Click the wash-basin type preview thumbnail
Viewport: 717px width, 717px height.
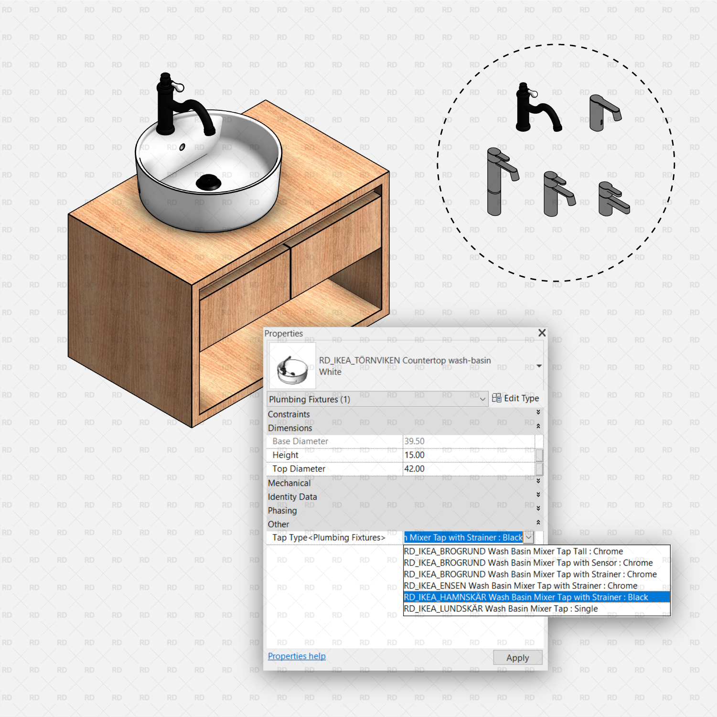tap(292, 366)
